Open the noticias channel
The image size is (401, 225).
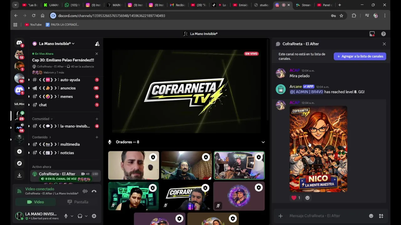click(x=65, y=153)
